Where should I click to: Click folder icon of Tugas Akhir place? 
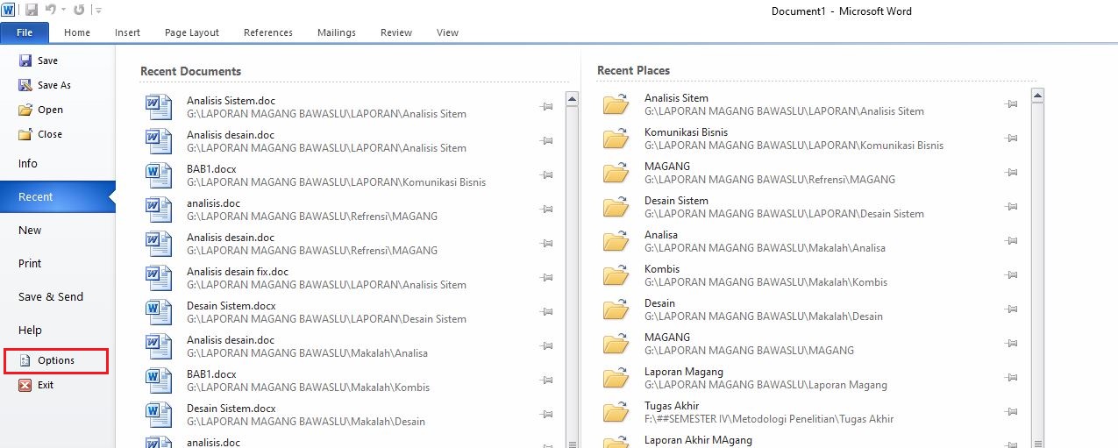(x=616, y=413)
